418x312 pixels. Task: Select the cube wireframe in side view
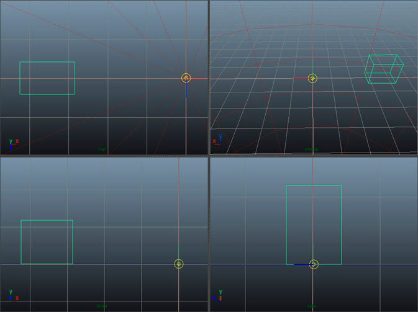tap(314, 225)
